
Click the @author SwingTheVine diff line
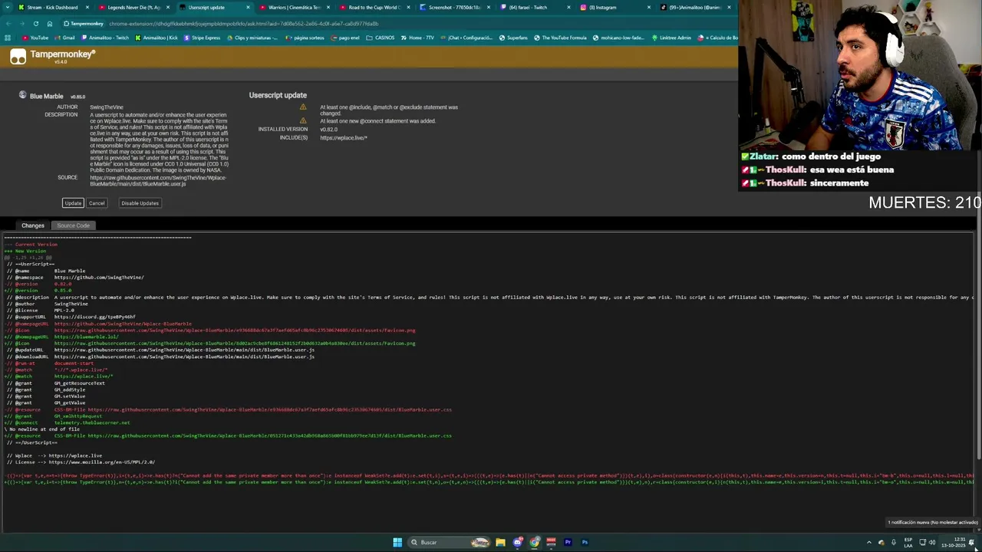tap(48, 304)
